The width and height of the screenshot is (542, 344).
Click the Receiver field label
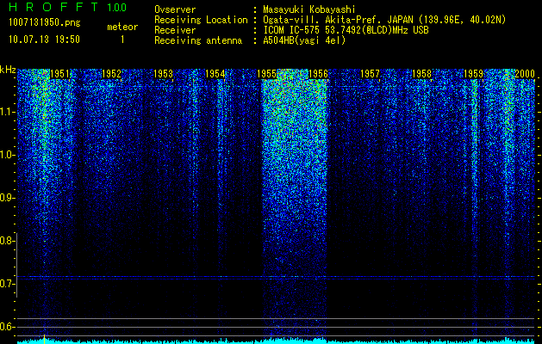coord(175,30)
